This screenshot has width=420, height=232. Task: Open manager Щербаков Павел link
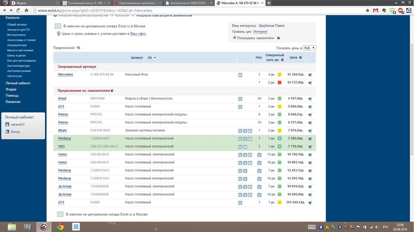272,26
